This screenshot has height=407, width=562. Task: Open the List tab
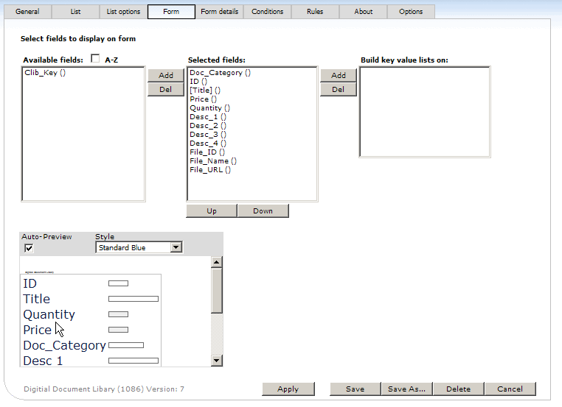76,12
